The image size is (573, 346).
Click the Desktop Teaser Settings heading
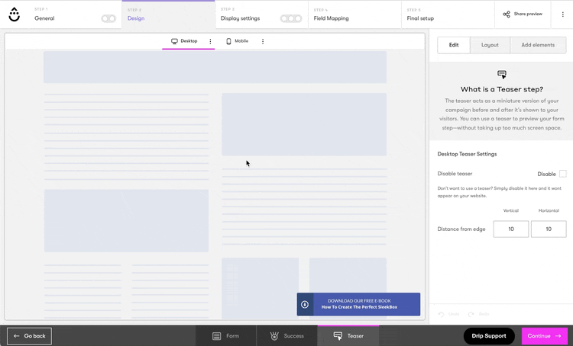click(467, 154)
